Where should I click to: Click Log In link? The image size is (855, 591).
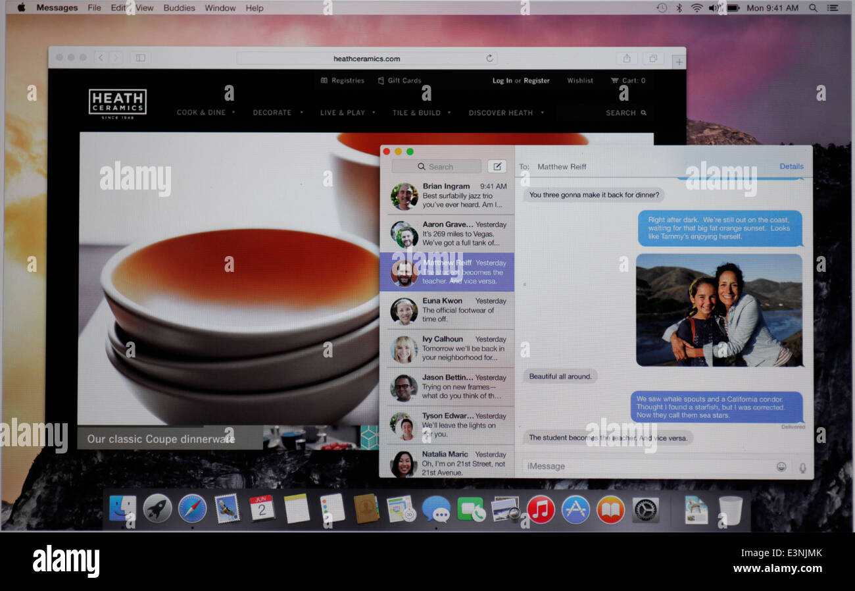(502, 80)
